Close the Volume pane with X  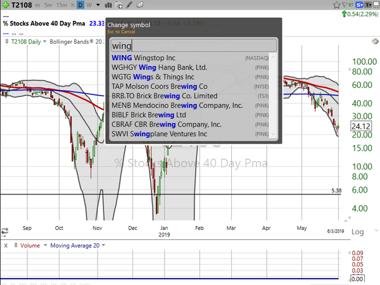[6, 246]
